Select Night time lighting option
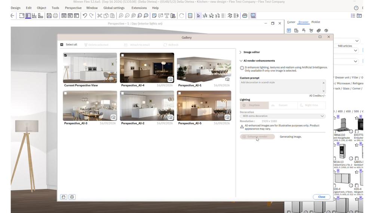Screen dimensions: 374x213 click(x=311, y=105)
